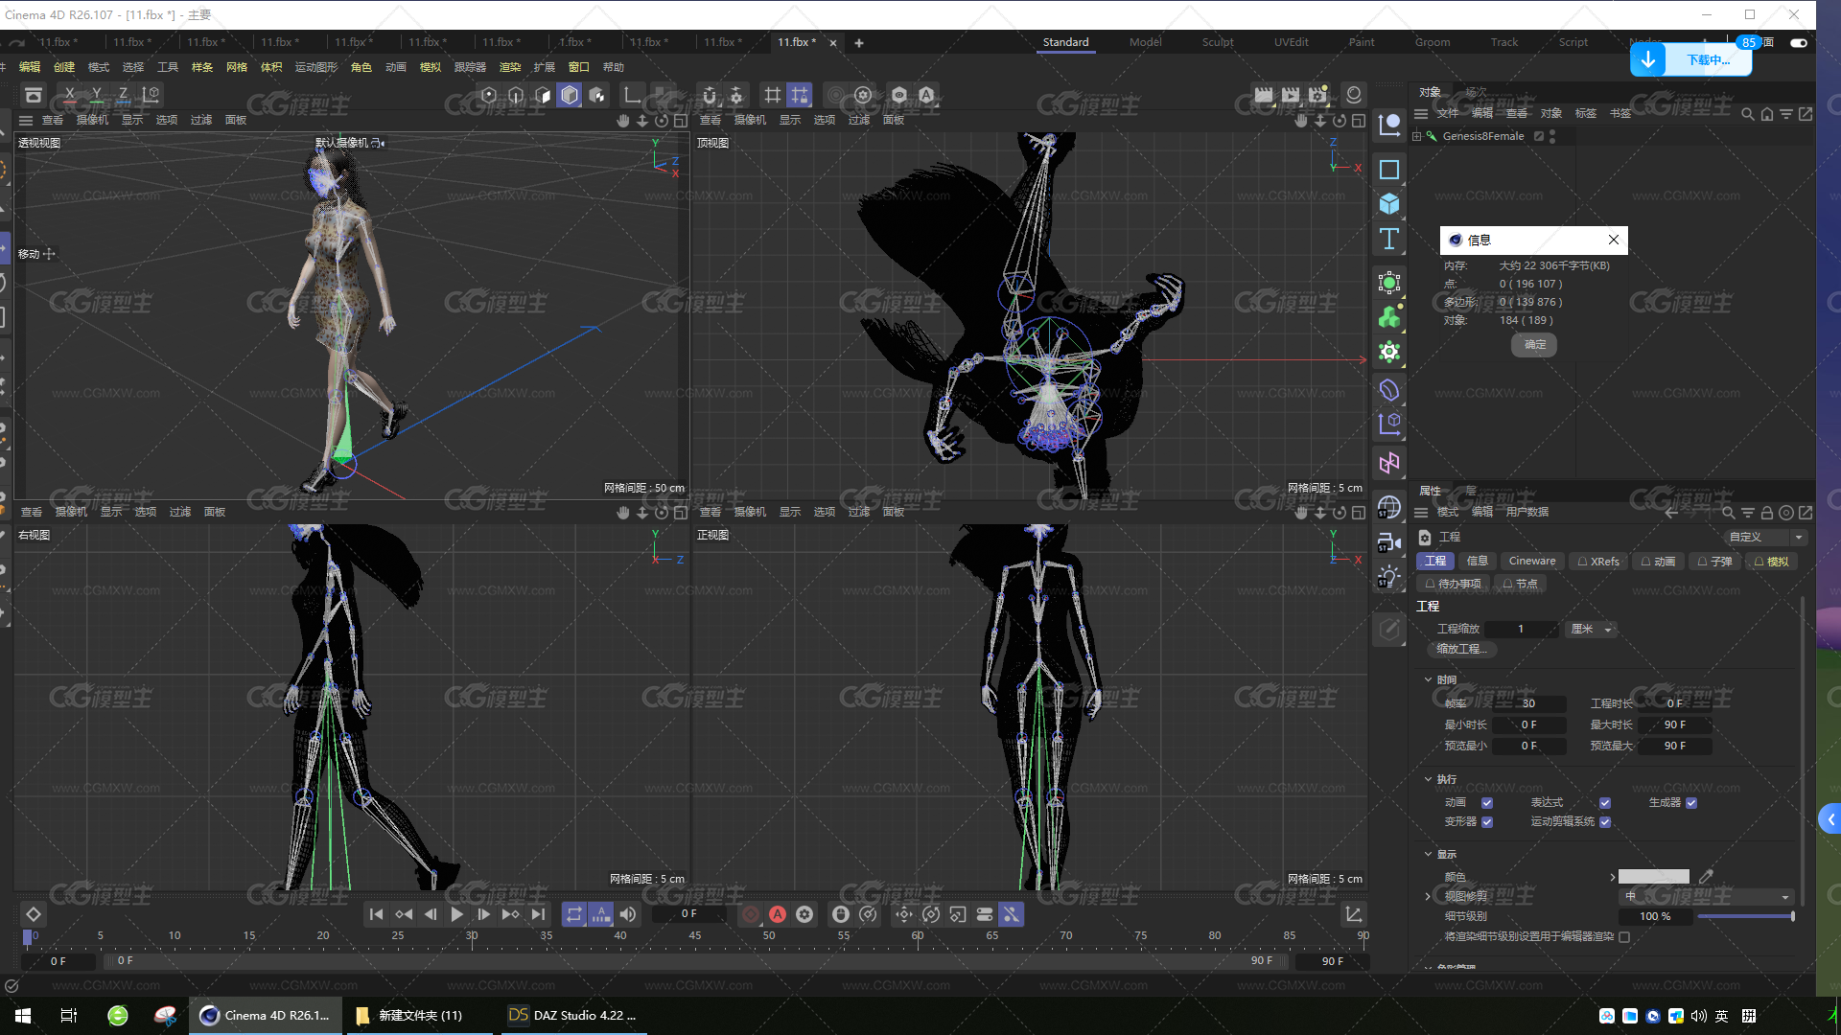Click the 下载中... download button
This screenshot has height=1035, width=1841.
[x=1690, y=59]
